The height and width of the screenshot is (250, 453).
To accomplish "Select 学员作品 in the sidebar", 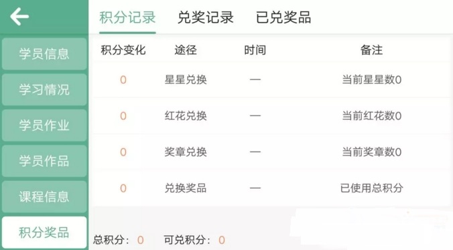I will (44, 161).
